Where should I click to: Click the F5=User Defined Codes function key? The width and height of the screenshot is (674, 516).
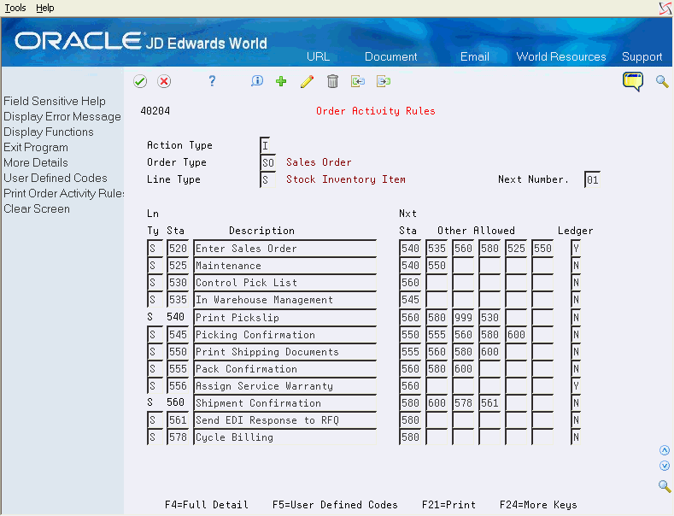(x=335, y=504)
